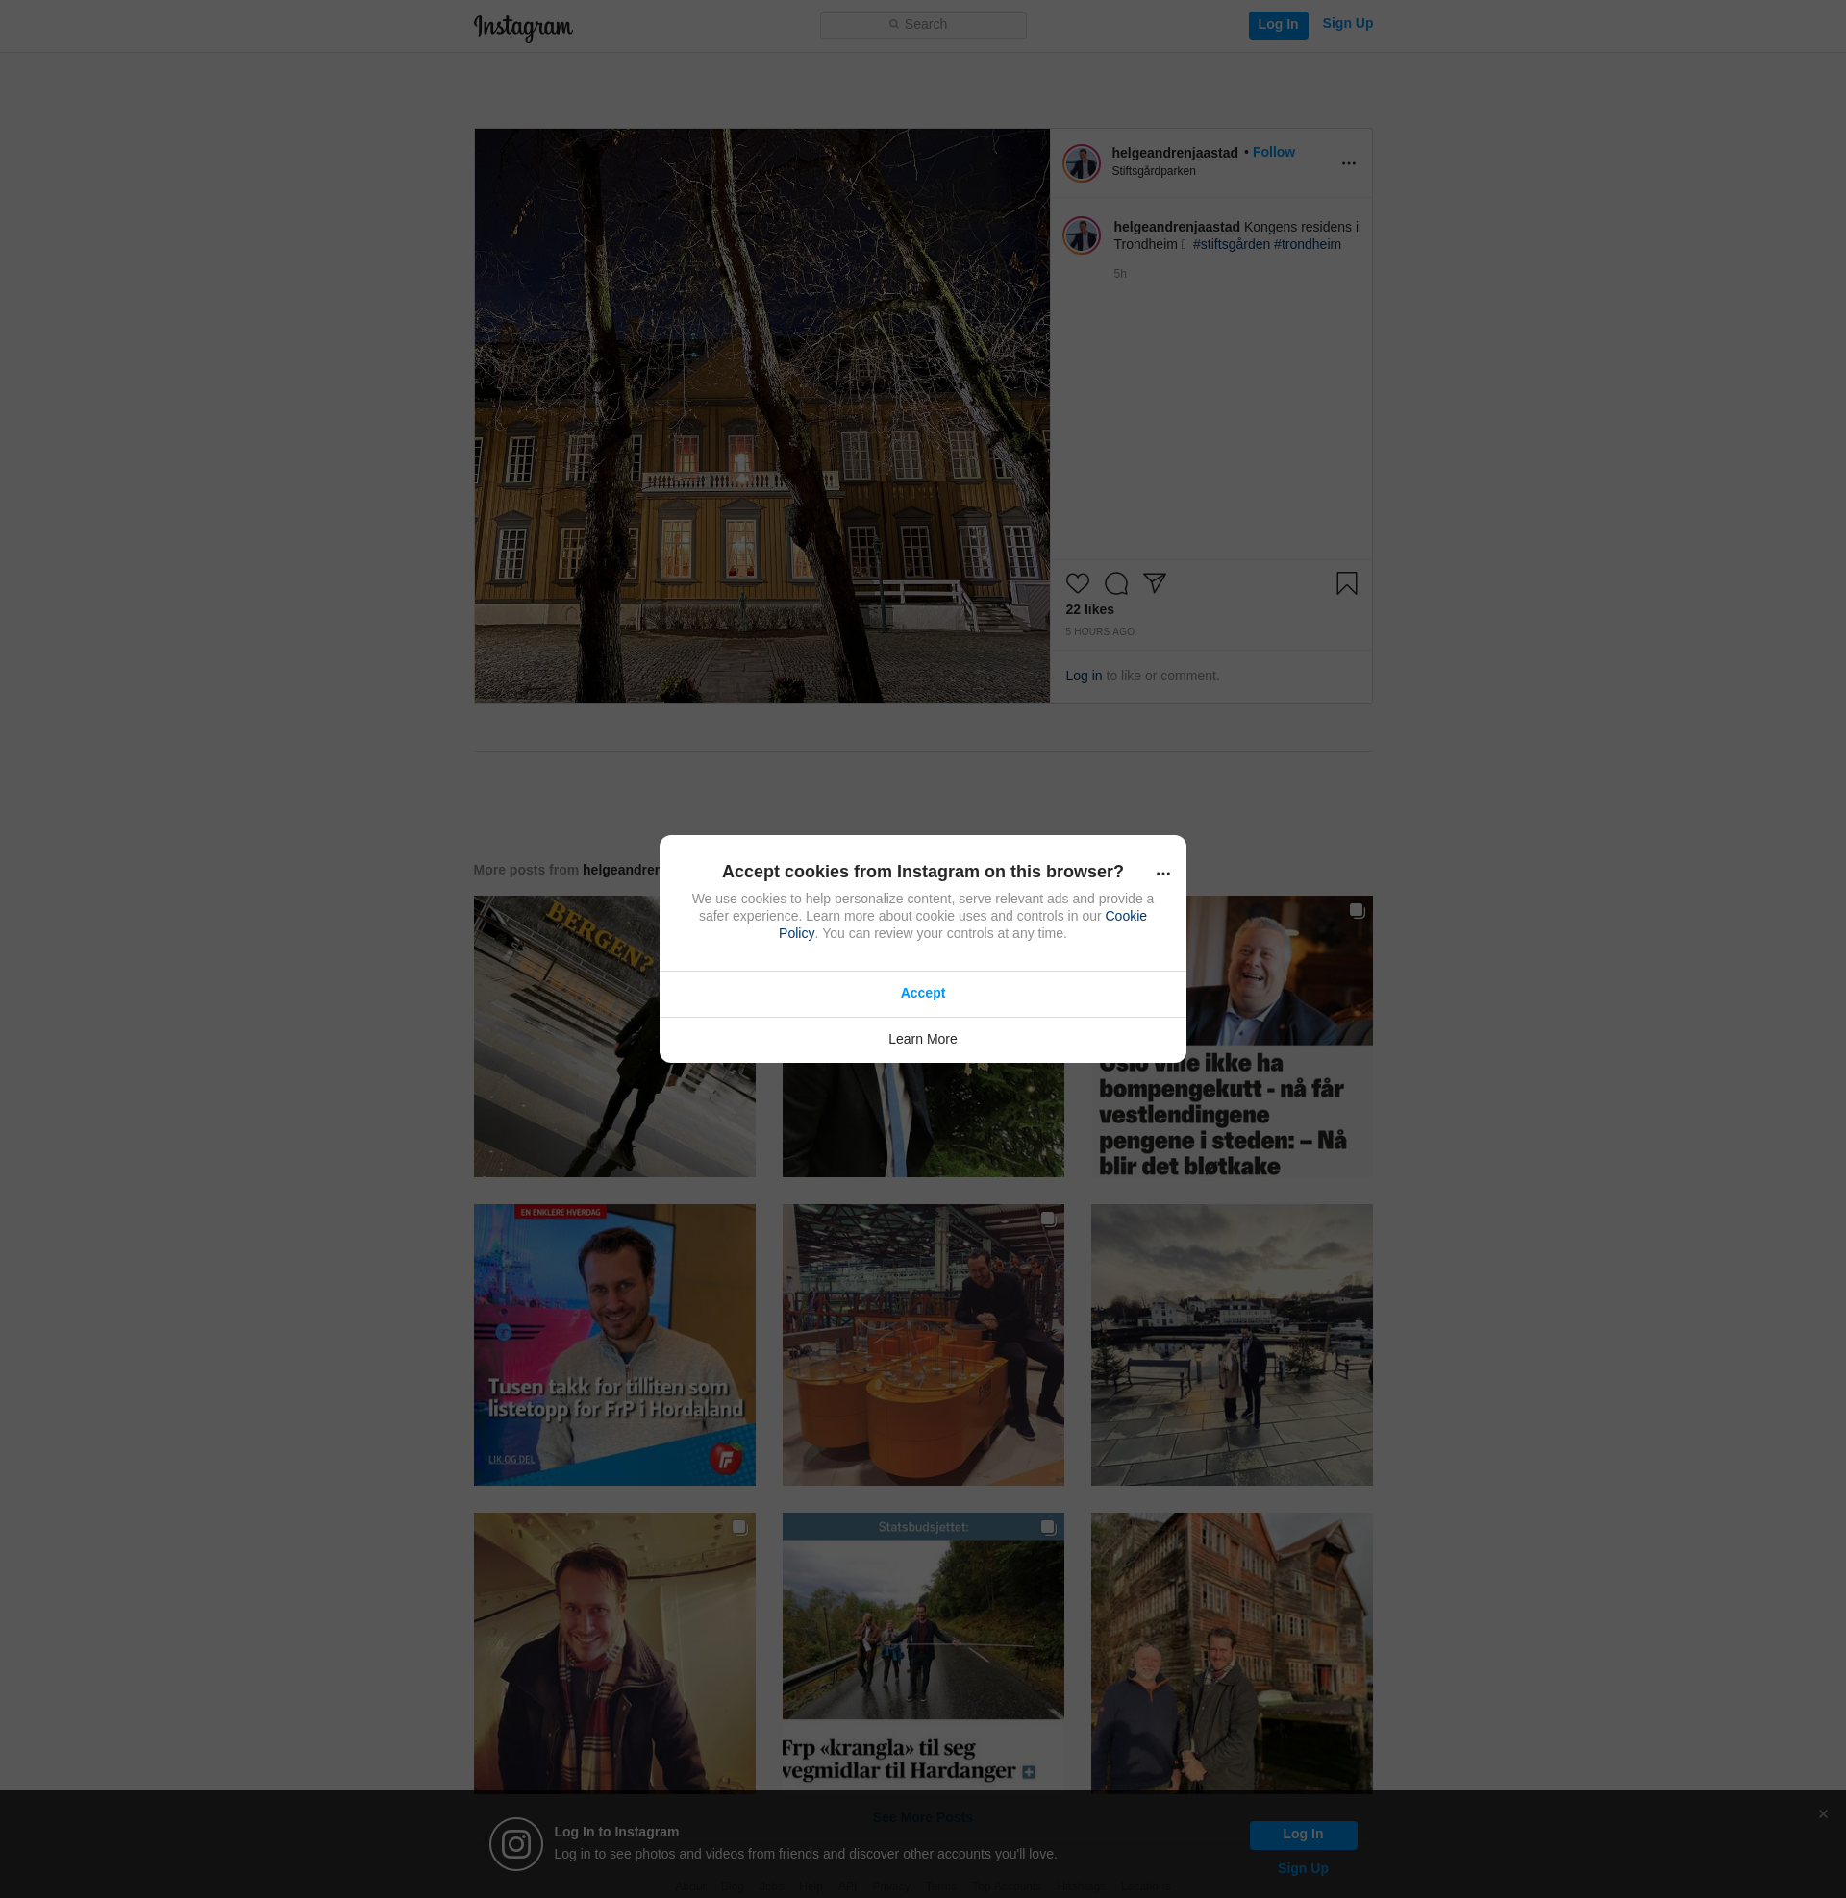
Task: Click the Instagram logo in header
Action: [x=523, y=27]
